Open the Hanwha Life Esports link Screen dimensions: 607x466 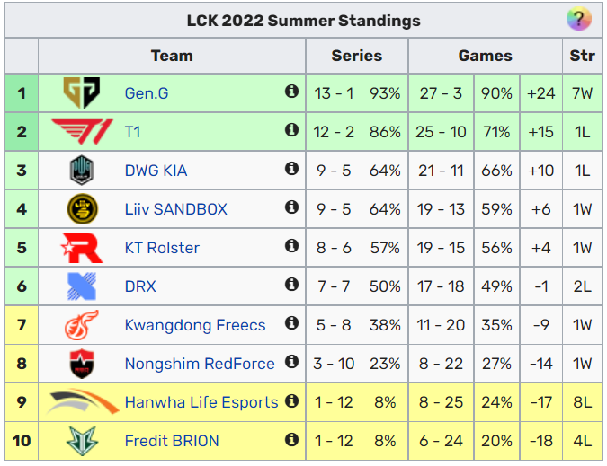coord(201,402)
